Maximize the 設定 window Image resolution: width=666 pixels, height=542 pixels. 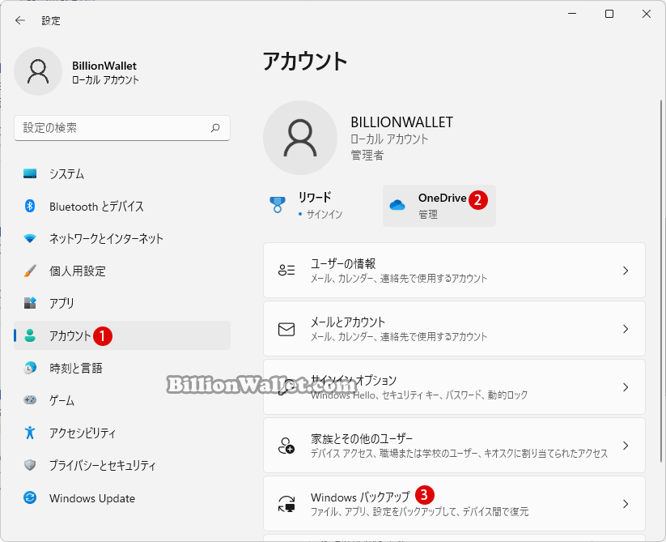click(x=609, y=14)
